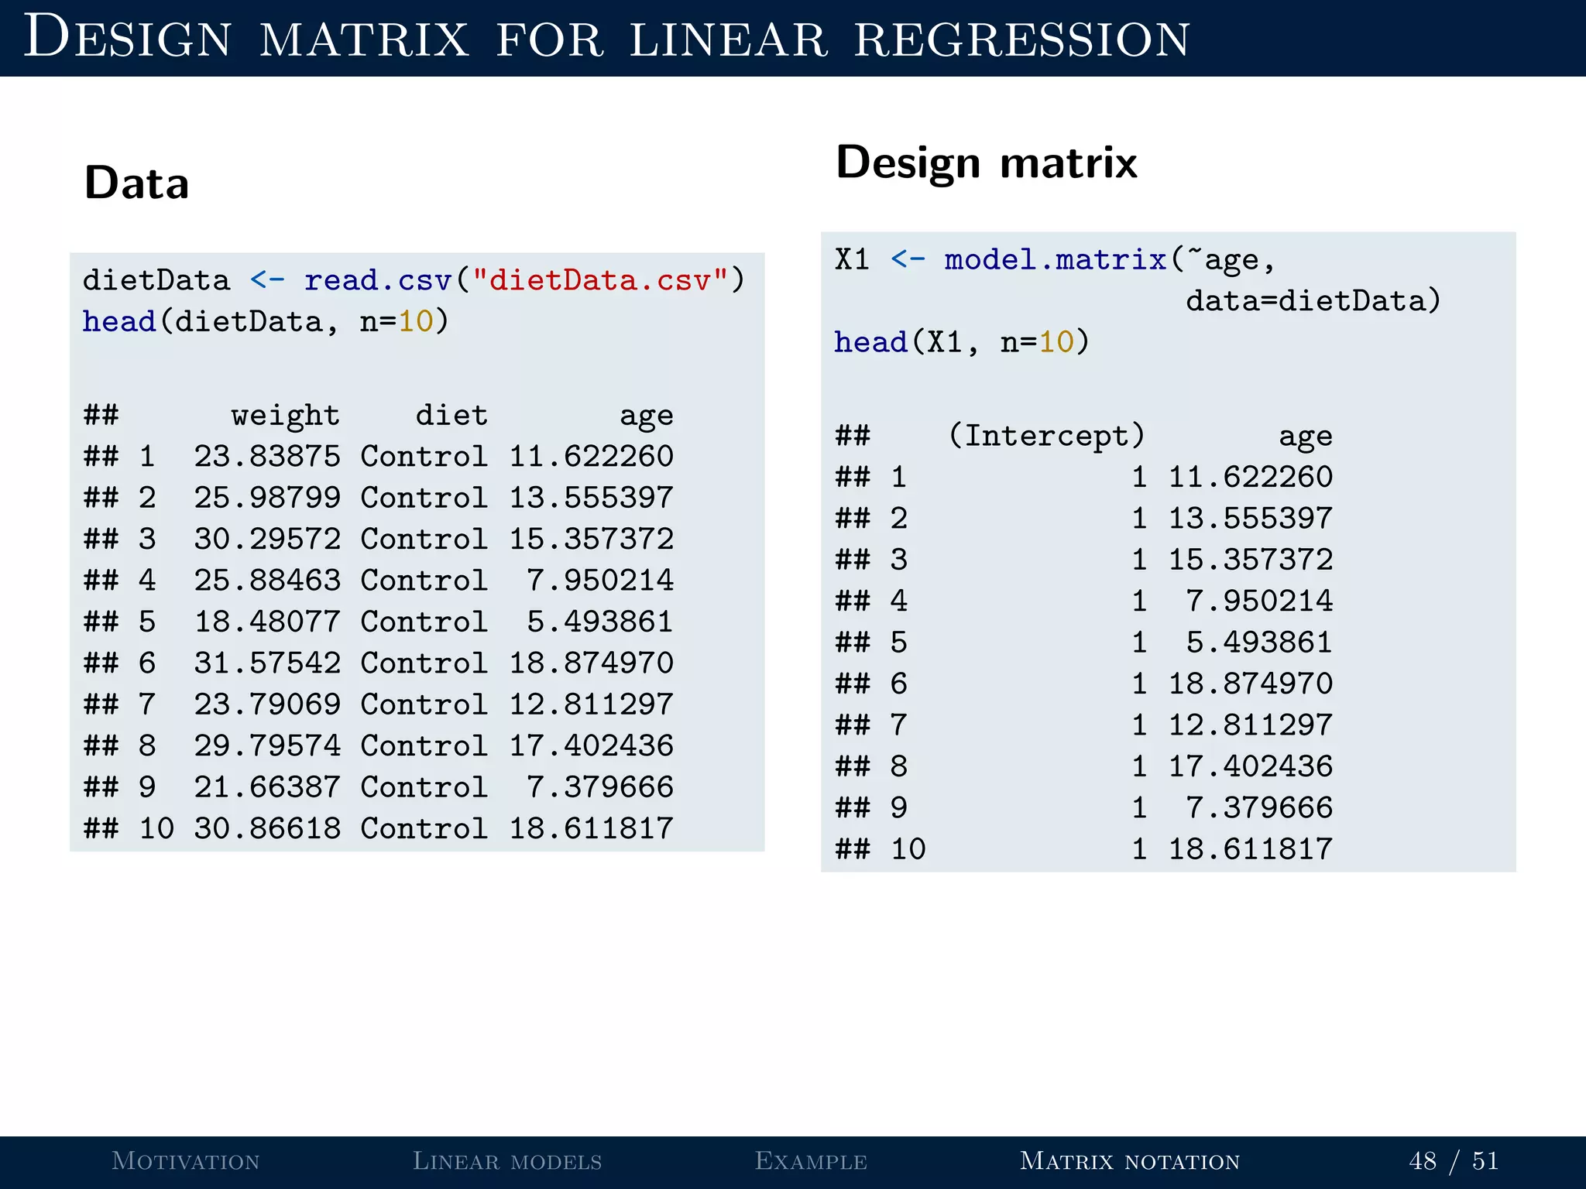This screenshot has height=1189, width=1586.
Task: Click weight value 25.98799
Action: [267, 498]
